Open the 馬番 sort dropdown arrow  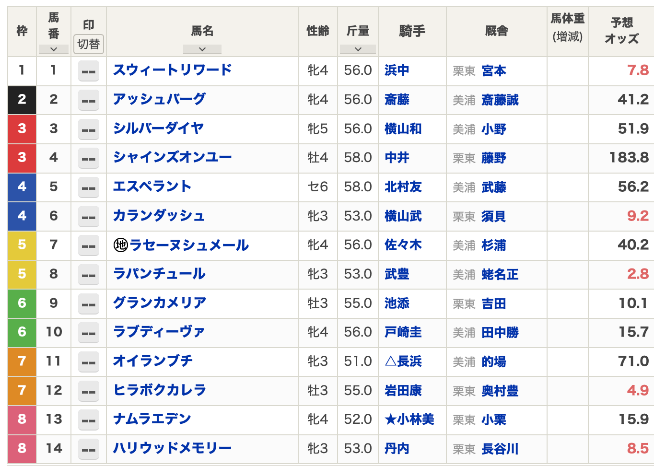coord(54,49)
